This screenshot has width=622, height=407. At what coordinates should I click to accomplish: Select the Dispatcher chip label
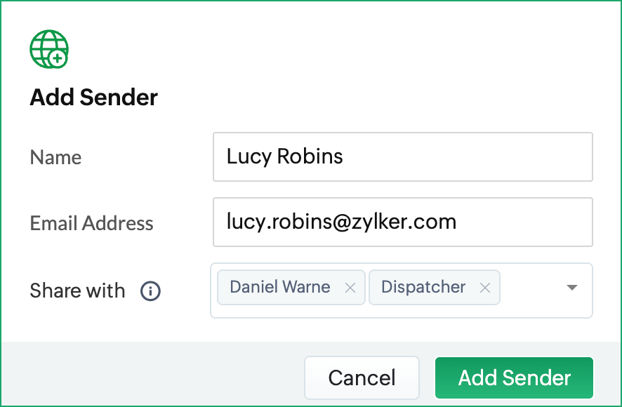tap(423, 287)
